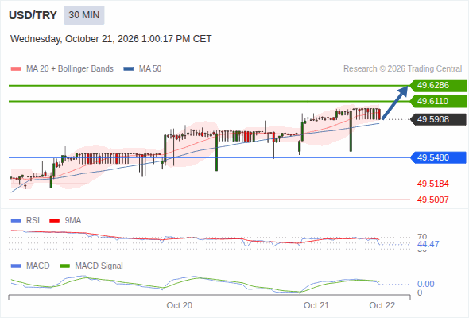Click the Oct 21 axis label
469x318 pixels.
[x=316, y=305]
